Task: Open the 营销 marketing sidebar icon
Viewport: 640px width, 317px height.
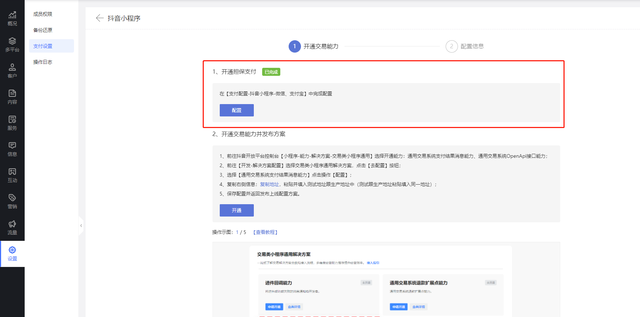Action: [12, 201]
